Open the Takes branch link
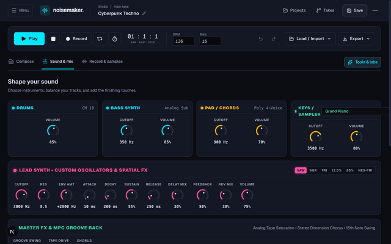Image resolution: width=391 pixels, height=244 pixels. click(325, 10)
